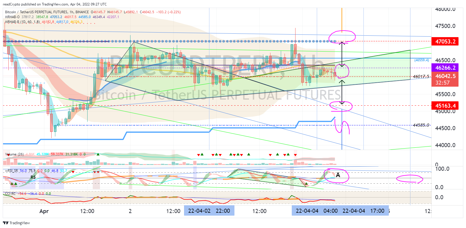466x228 pixels.
Task: Click the 'readCrypto published on TradingView.com' header text
Action: pos(35,4)
